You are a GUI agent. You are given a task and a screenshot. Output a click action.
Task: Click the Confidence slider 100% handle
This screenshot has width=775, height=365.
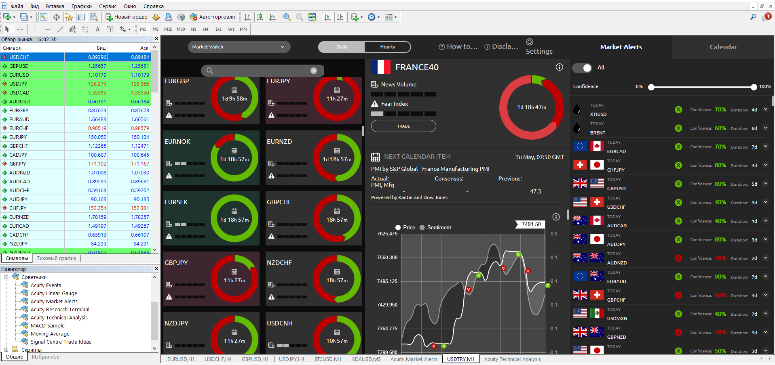[754, 87]
